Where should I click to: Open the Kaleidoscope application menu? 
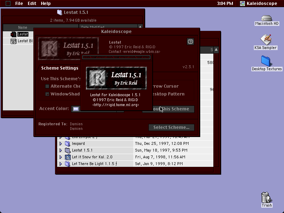pos(259,4)
